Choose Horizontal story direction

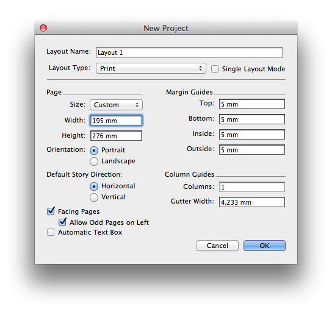point(94,186)
